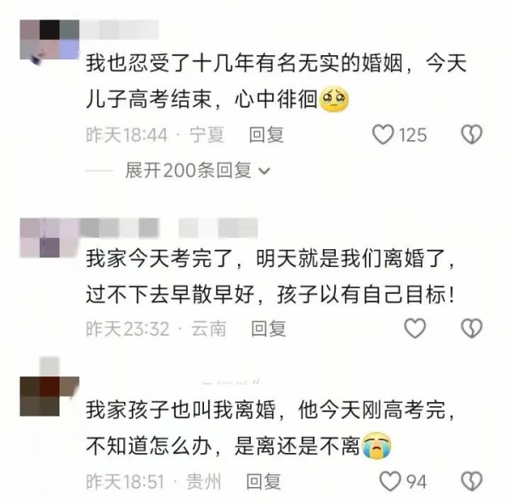
Task: Reply to the Yunnan comment via 回复
Action: [269, 328]
